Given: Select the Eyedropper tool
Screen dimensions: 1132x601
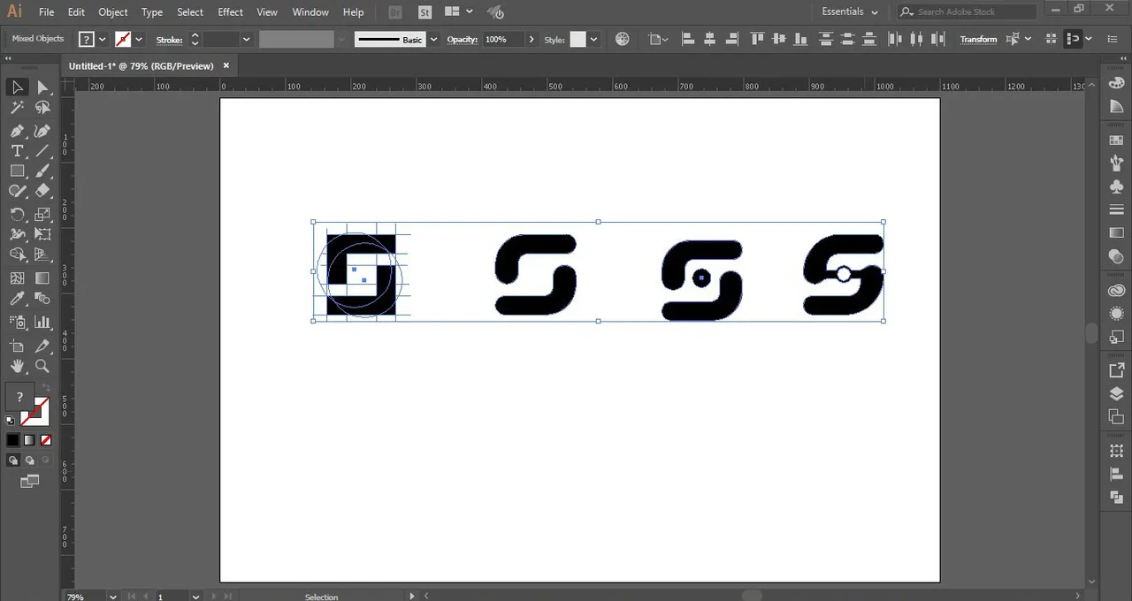Looking at the screenshot, I should pos(17,299).
